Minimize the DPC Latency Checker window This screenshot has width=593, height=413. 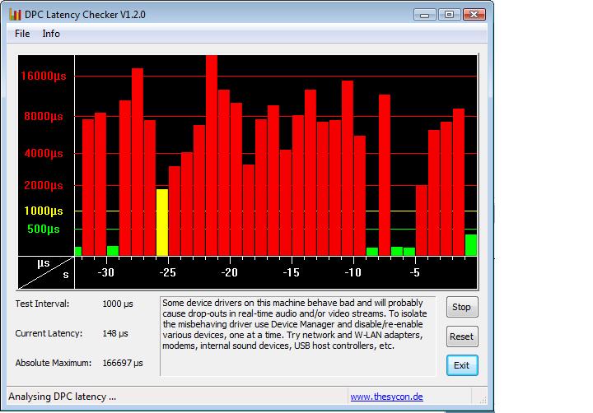[x=425, y=15]
